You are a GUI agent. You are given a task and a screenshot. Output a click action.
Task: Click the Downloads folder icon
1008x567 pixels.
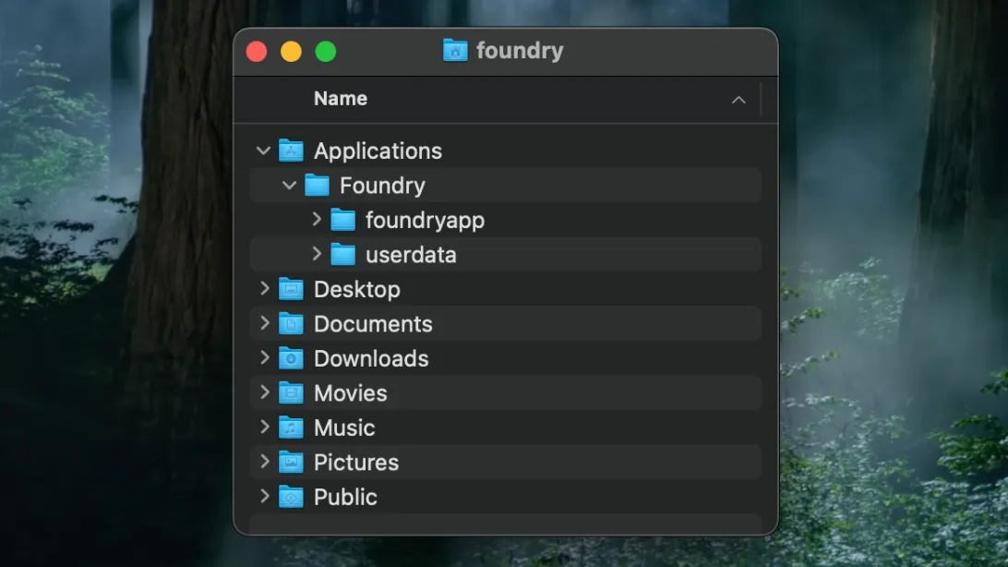(x=291, y=358)
